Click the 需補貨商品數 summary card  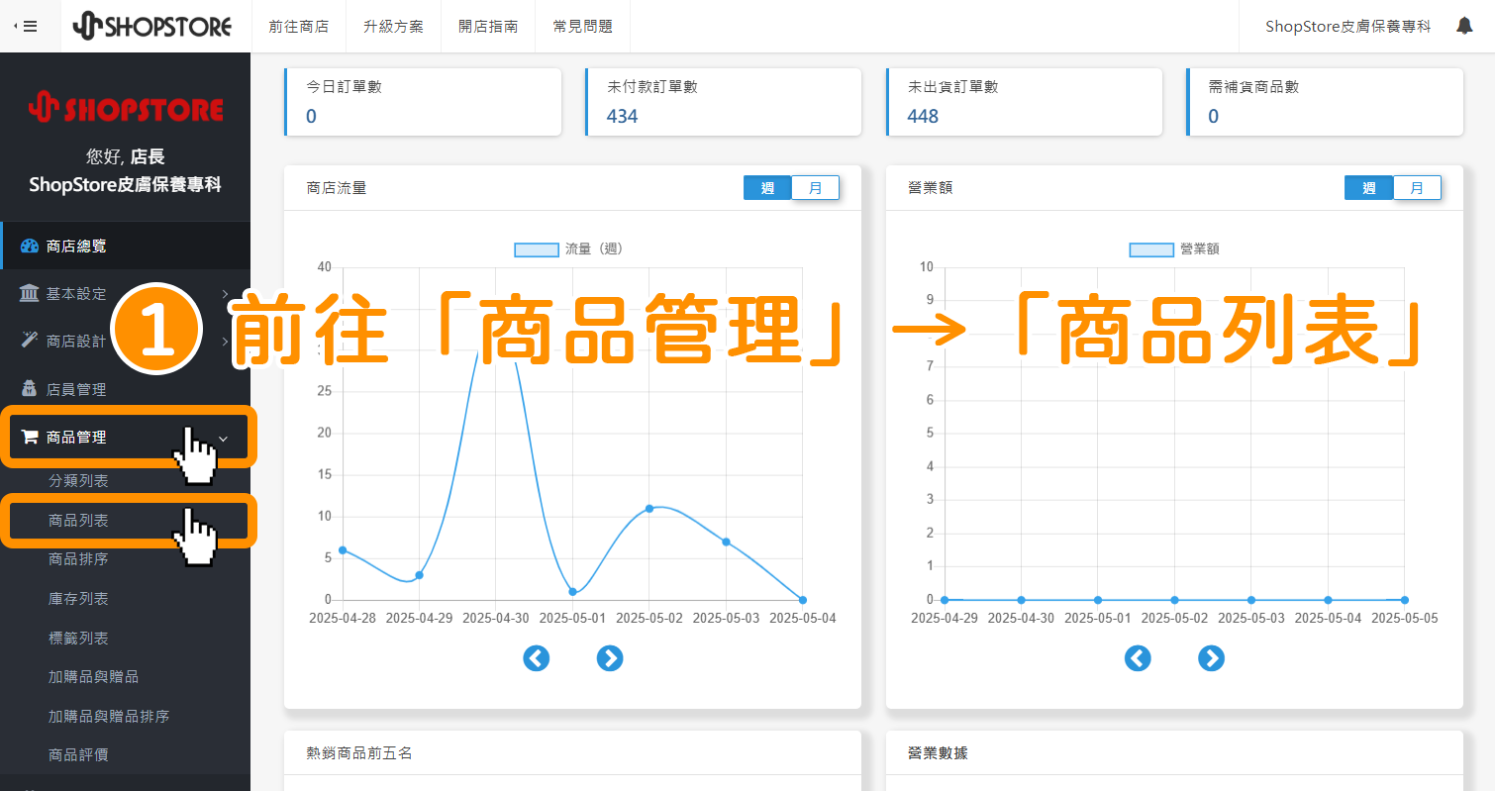click(x=1325, y=102)
